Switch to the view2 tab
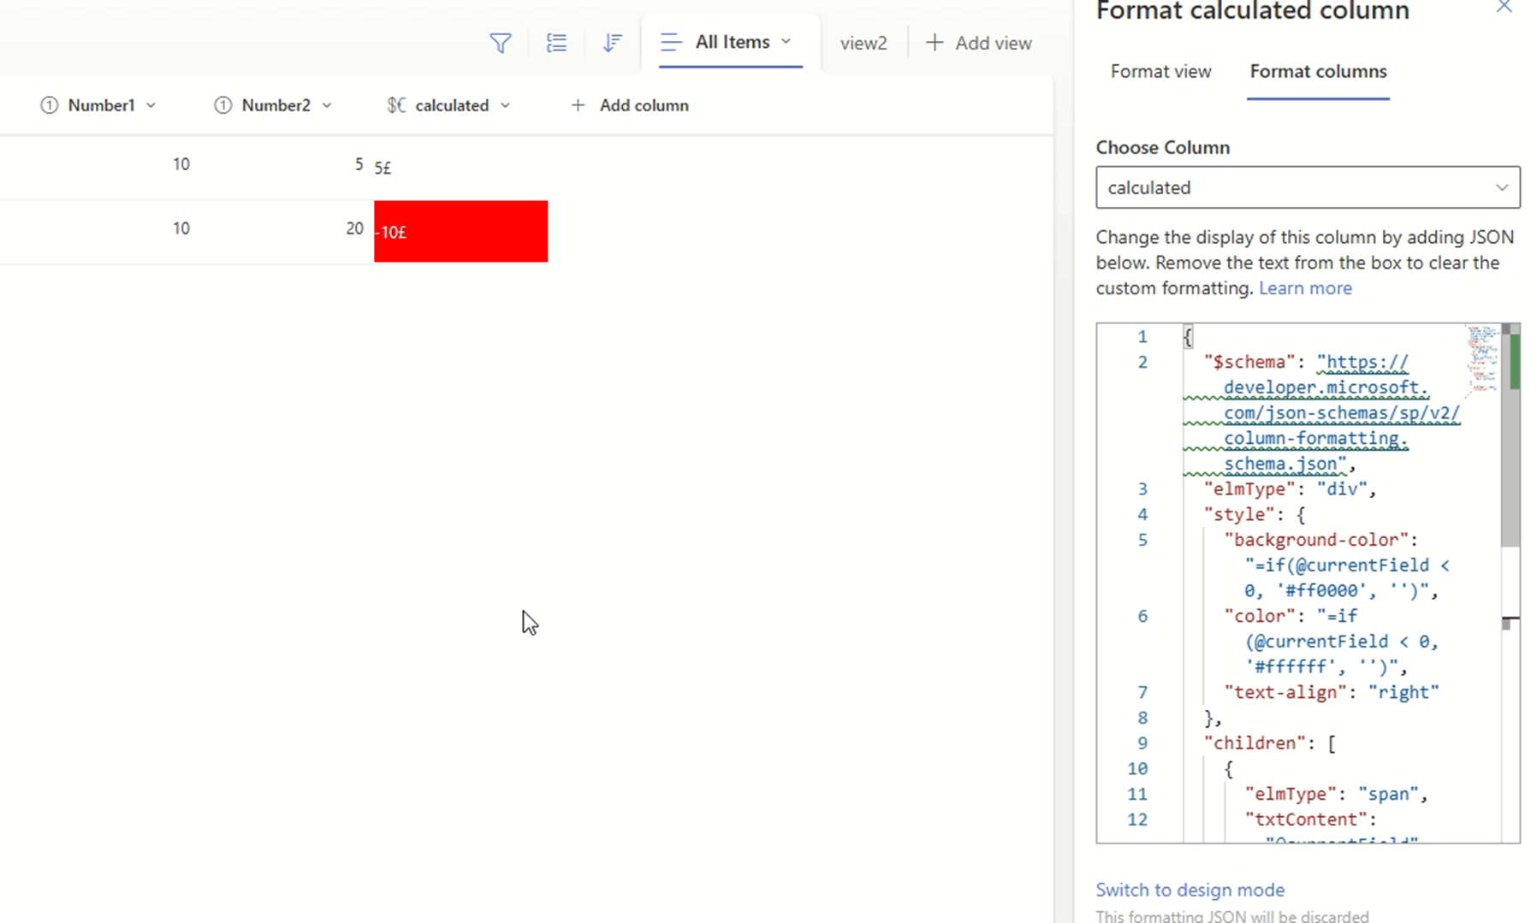The image size is (1537, 923). tap(863, 43)
